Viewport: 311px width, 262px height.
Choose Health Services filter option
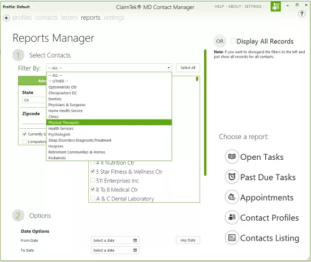tap(109, 128)
